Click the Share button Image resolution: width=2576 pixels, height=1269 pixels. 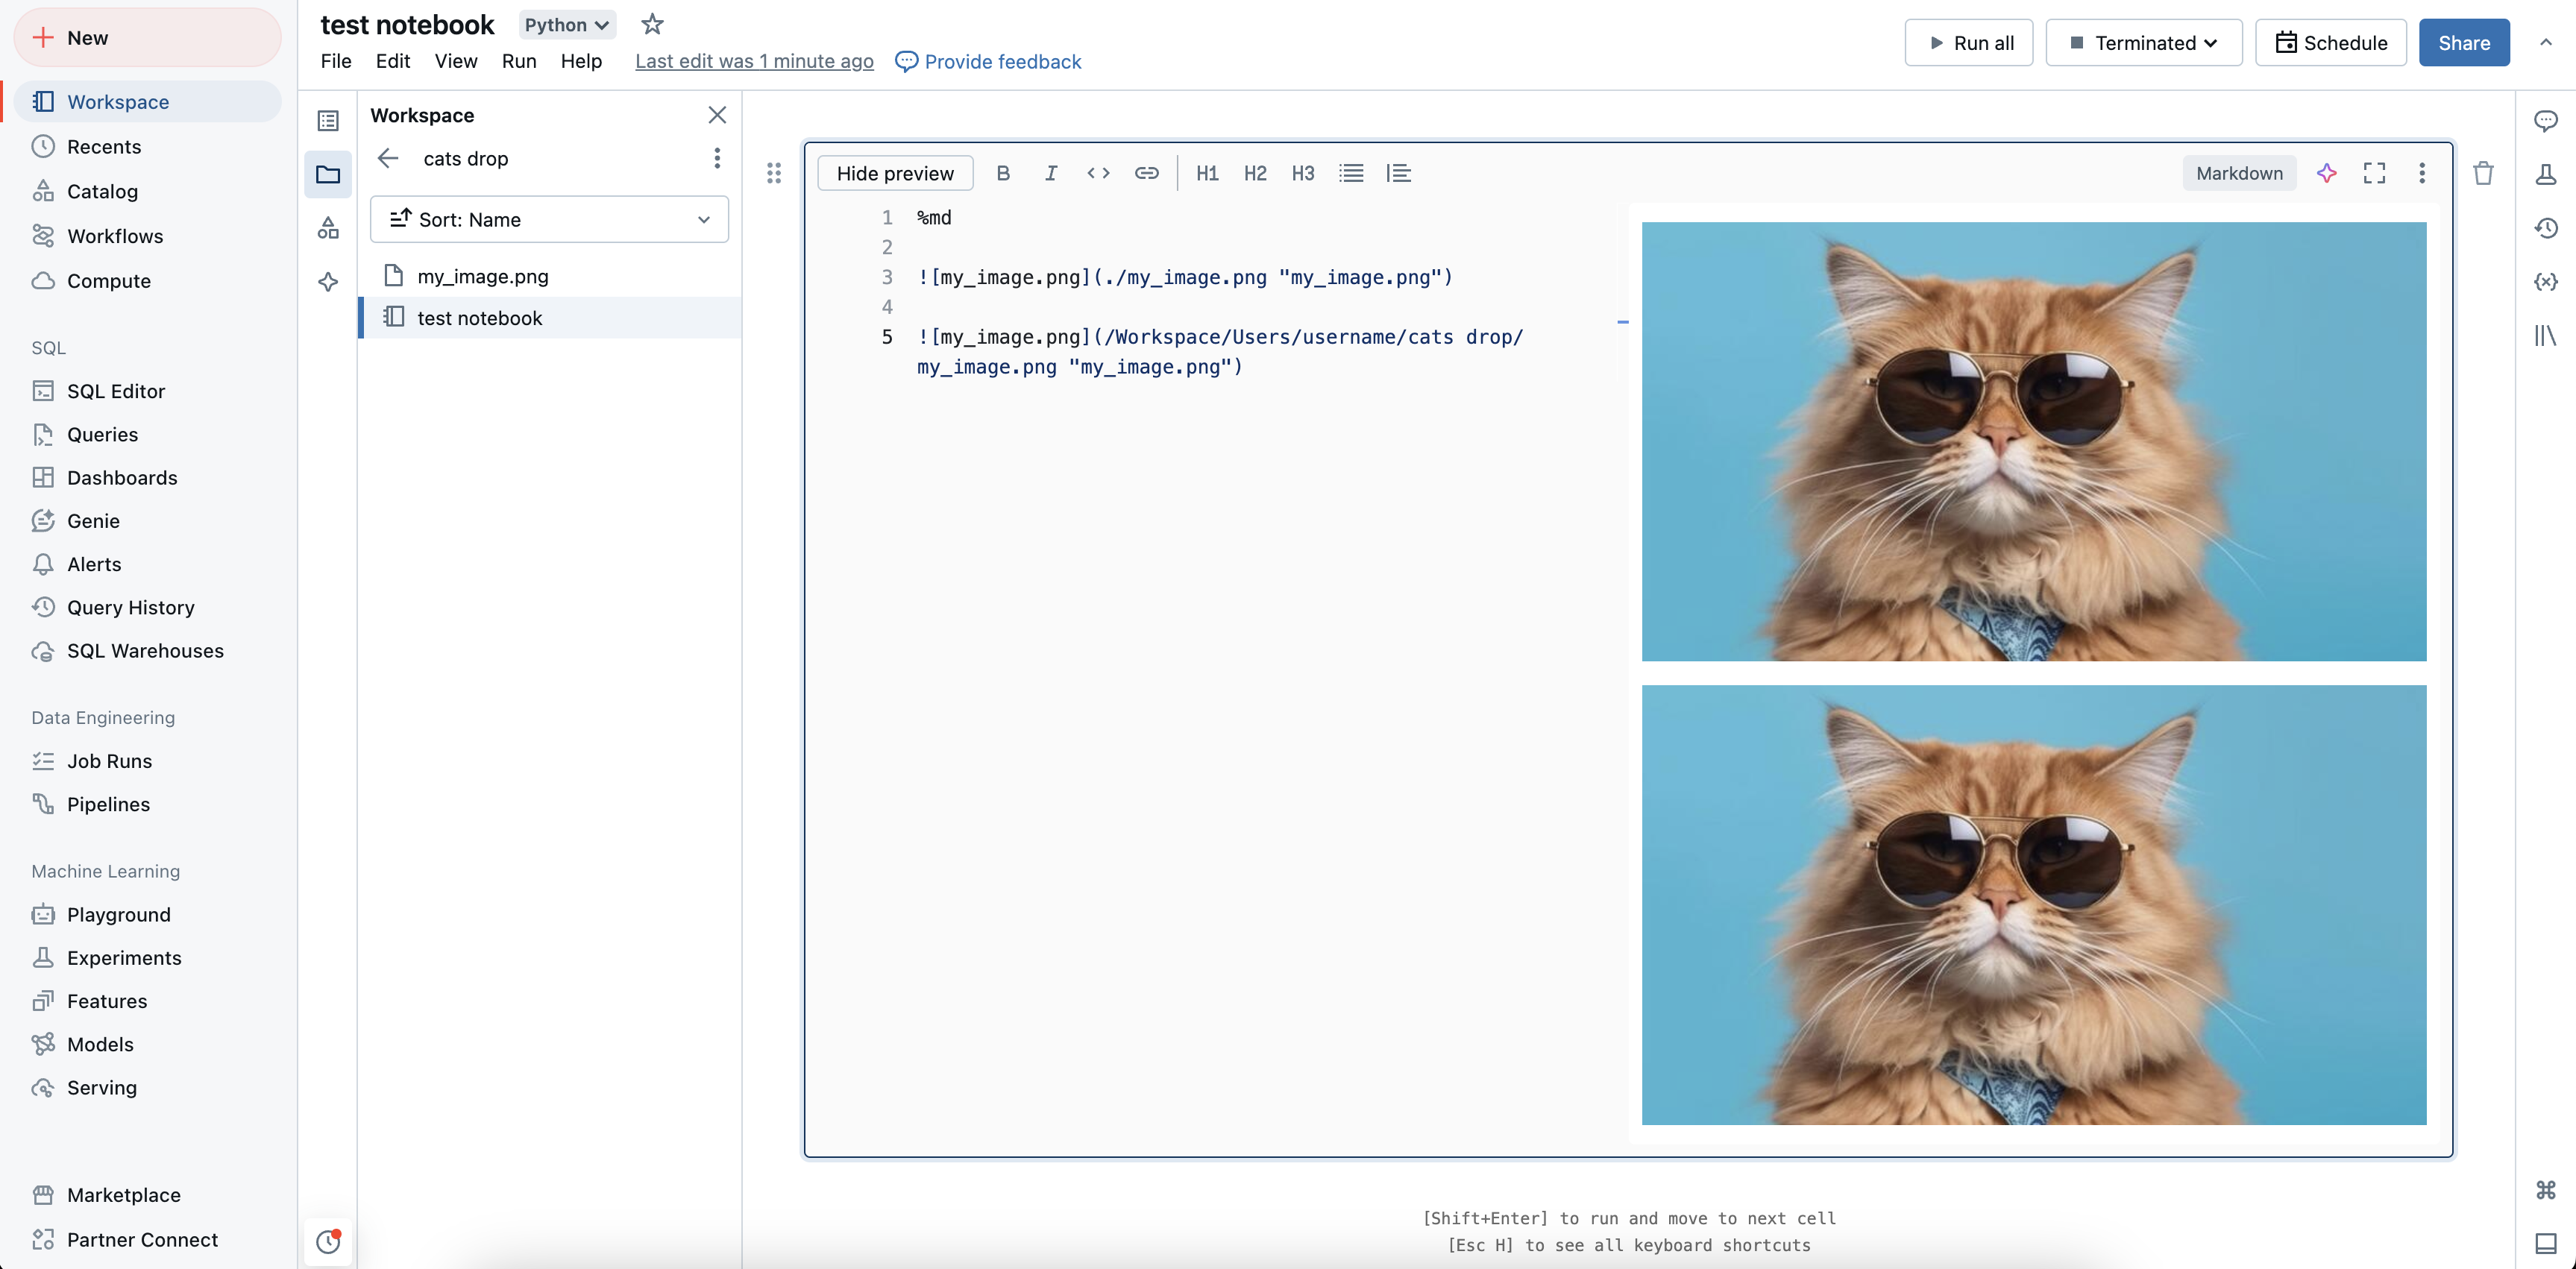coord(2463,42)
